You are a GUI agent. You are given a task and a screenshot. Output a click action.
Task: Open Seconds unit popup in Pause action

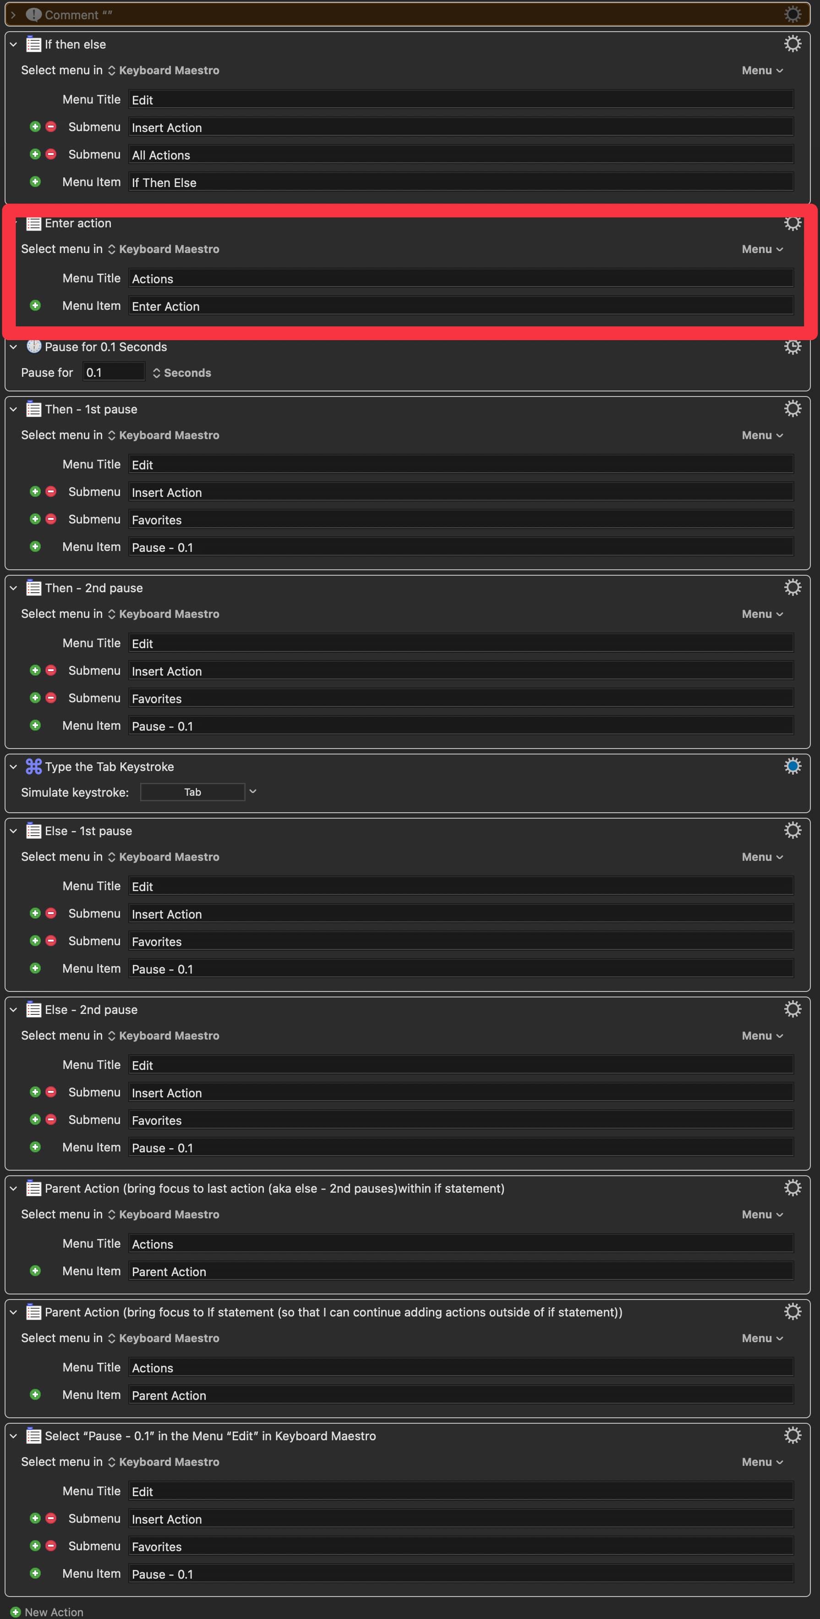181,373
